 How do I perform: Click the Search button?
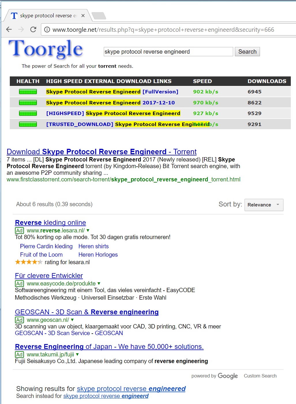(x=247, y=52)
